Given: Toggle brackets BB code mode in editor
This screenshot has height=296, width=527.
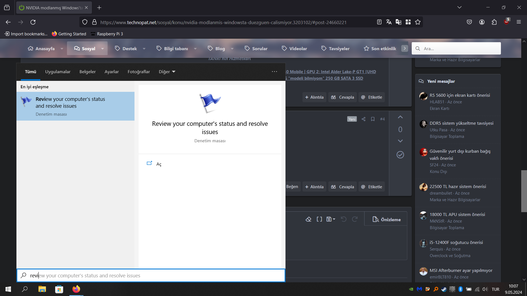Looking at the screenshot, I should (x=319, y=219).
